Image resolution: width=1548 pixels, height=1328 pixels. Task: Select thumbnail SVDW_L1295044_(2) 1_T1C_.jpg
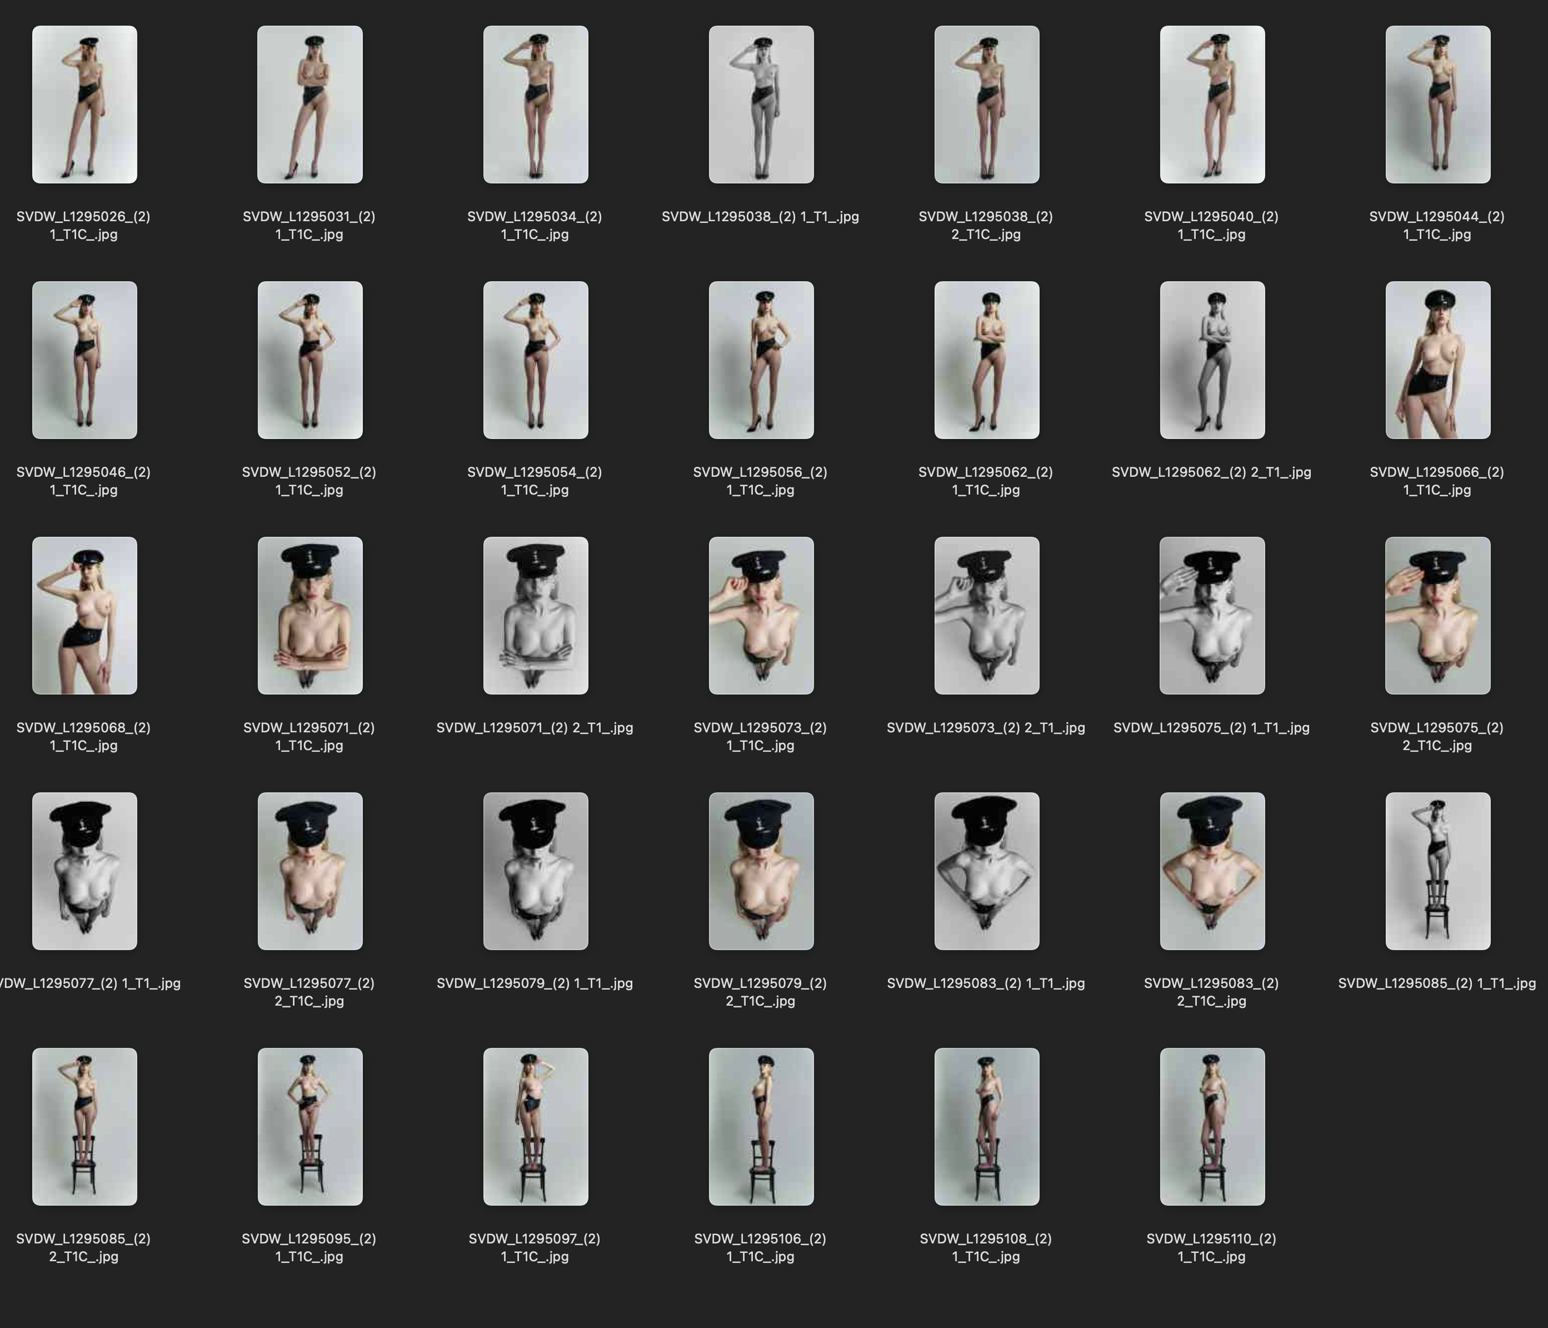coord(1437,105)
